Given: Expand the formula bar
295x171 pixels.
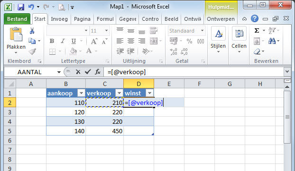Looking at the screenshot, I should [287, 71].
